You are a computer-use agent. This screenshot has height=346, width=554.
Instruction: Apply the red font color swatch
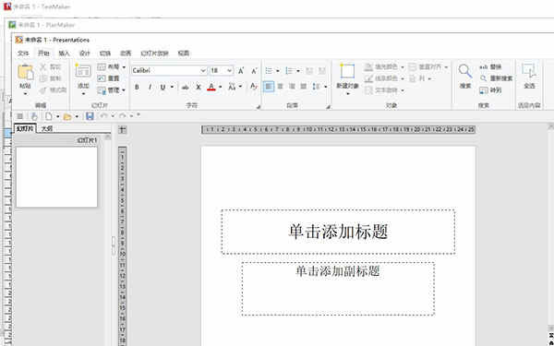pyautogui.click(x=211, y=87)
